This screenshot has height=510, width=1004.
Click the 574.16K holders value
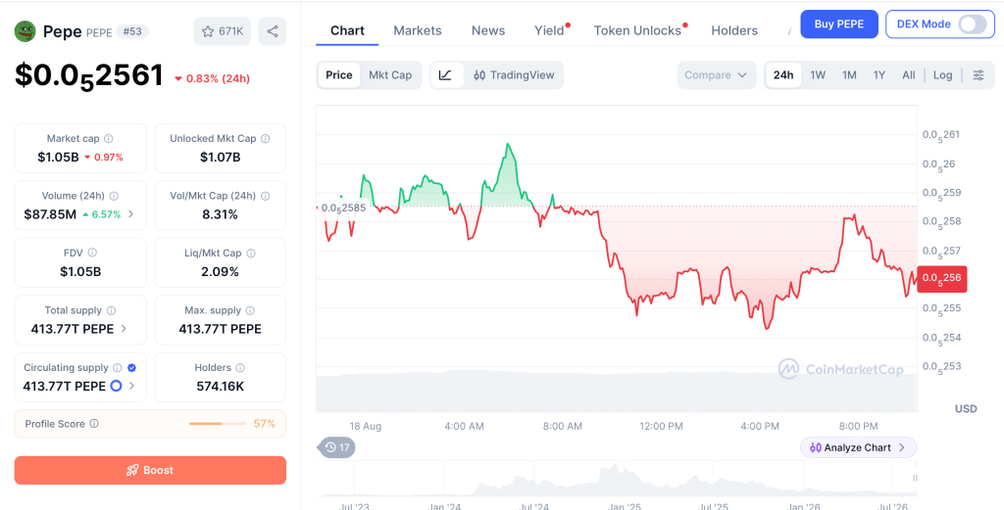tap(221, 386)
